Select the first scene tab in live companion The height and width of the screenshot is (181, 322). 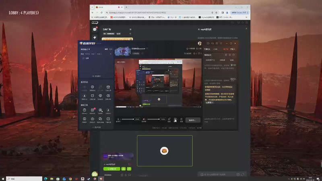(82, 54)
